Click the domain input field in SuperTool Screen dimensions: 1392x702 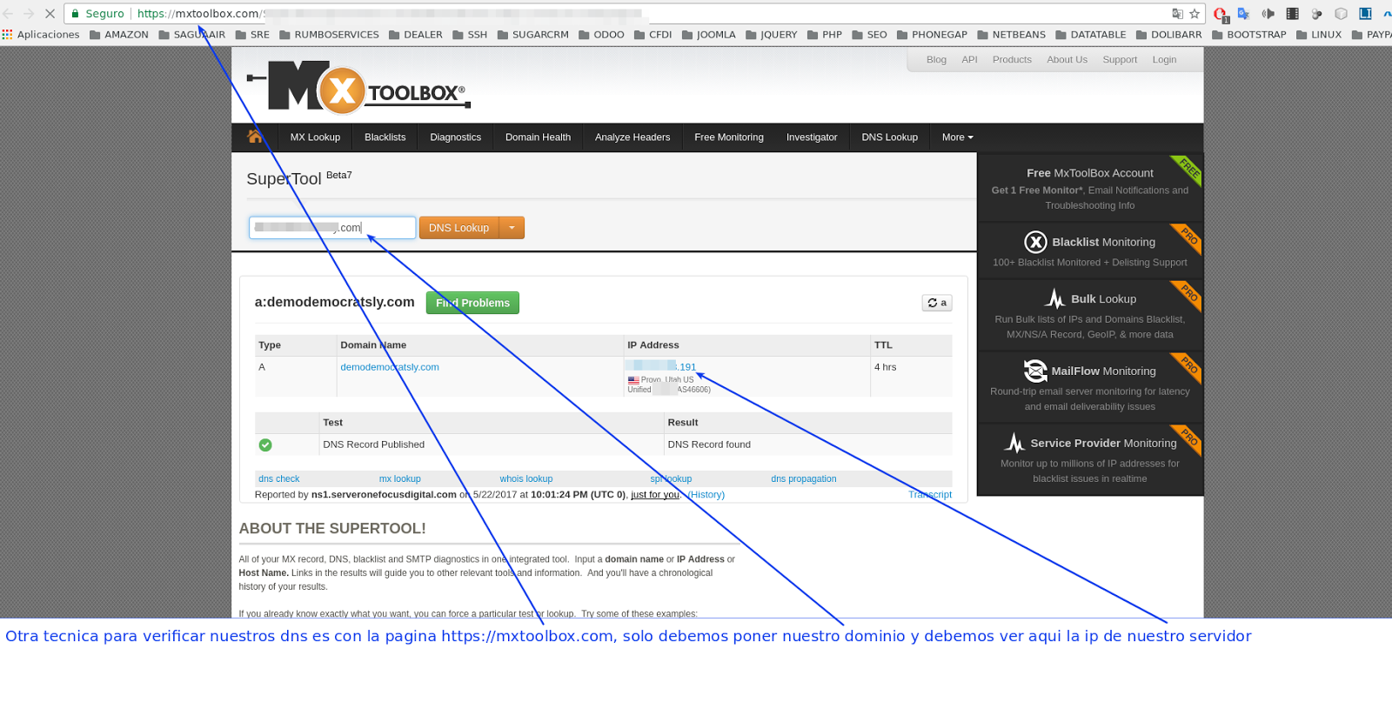point(332,228)
